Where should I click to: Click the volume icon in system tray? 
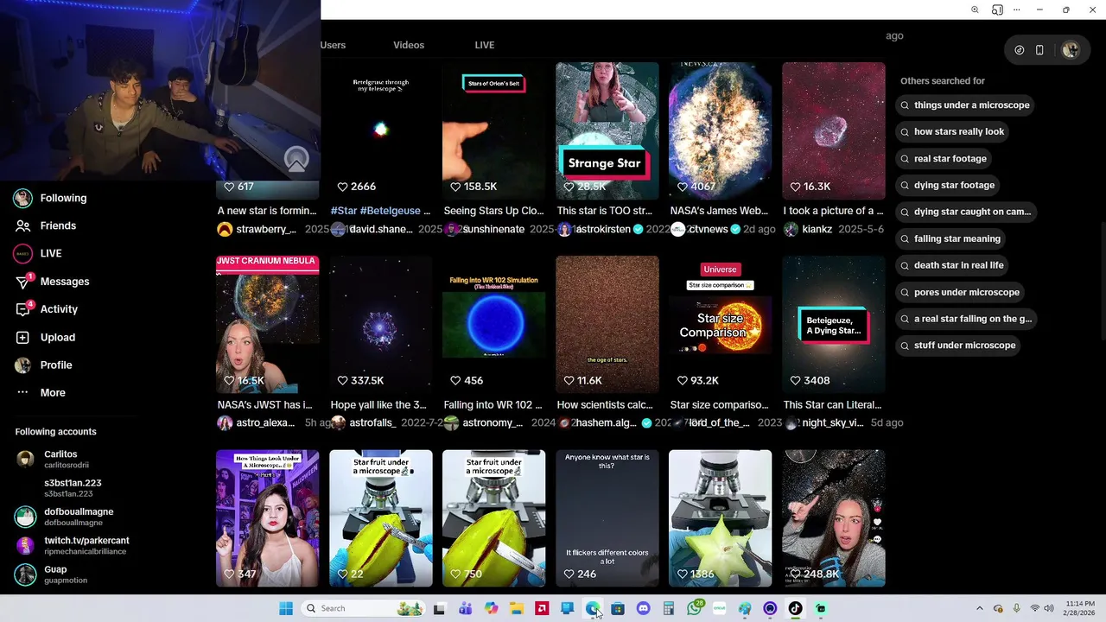(1049, 608)
